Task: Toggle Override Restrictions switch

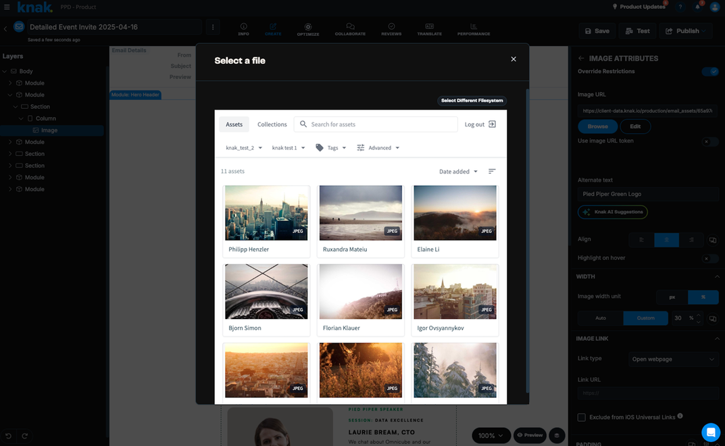Action: (x=710, y=72)
